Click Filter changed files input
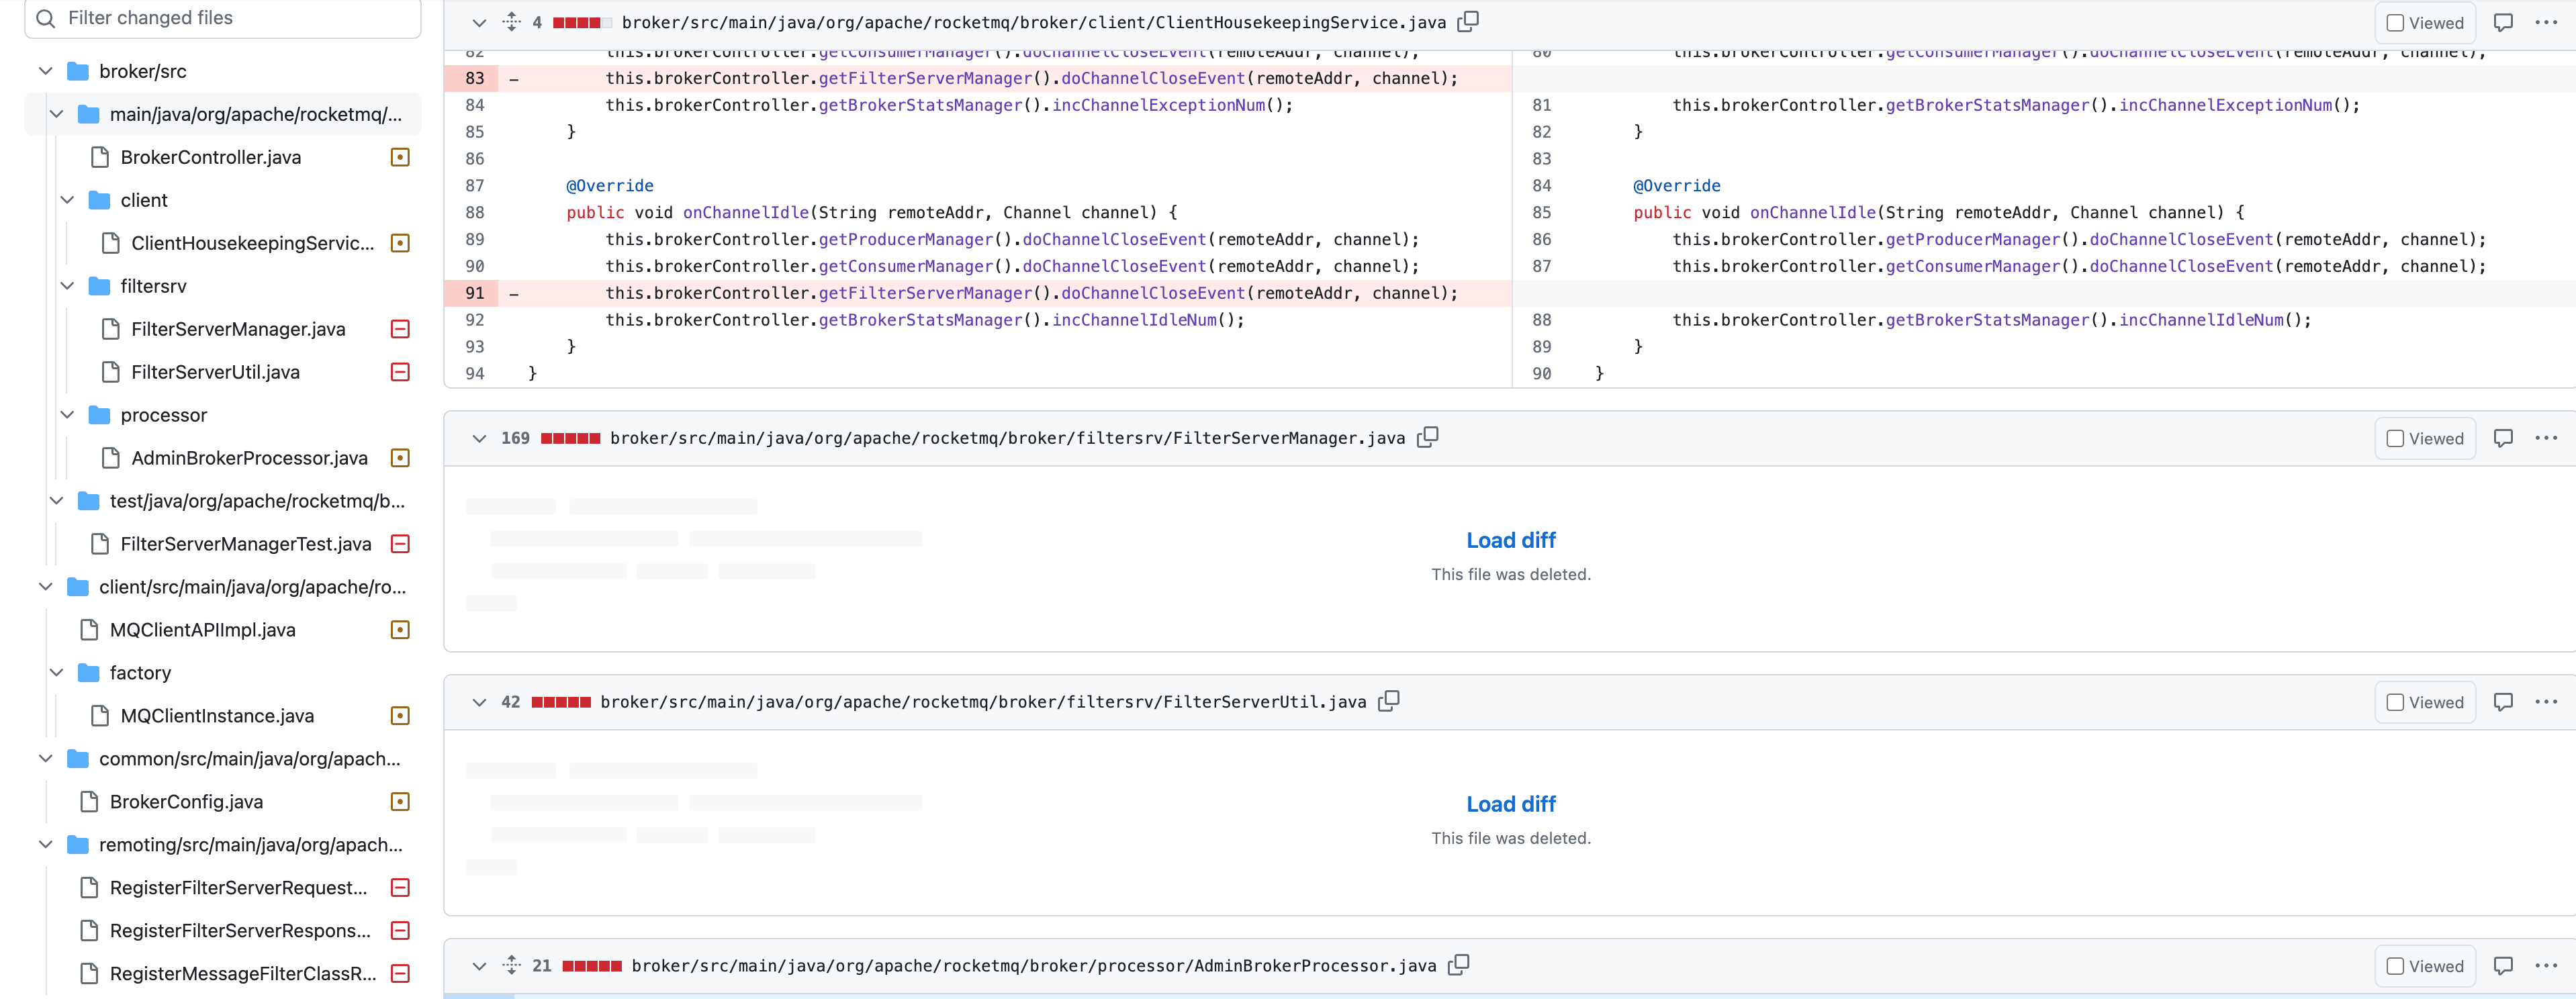2576x999 pixels. click(222, 18)
